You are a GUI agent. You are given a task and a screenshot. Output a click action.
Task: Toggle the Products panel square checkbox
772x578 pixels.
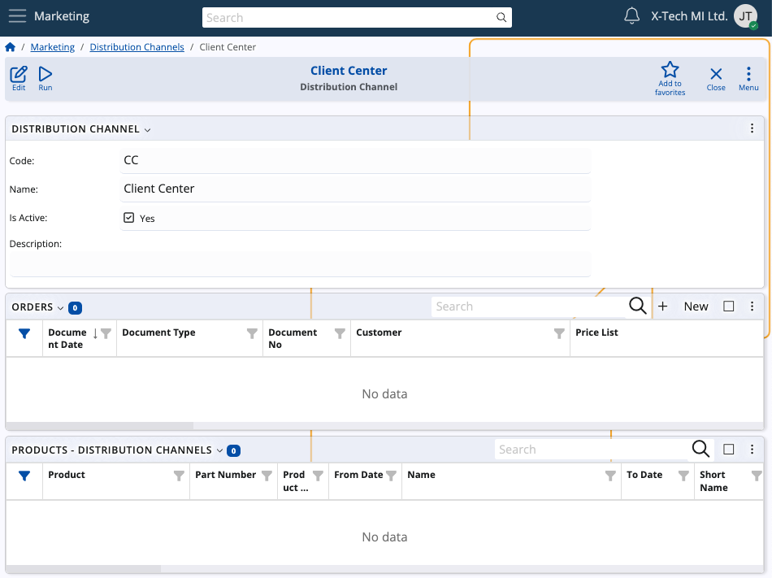729,449
